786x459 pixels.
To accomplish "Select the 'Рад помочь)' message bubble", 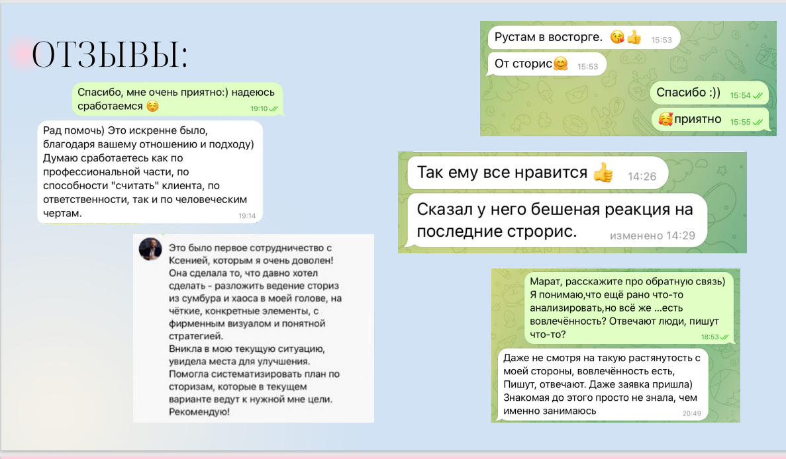I will 150,172.
